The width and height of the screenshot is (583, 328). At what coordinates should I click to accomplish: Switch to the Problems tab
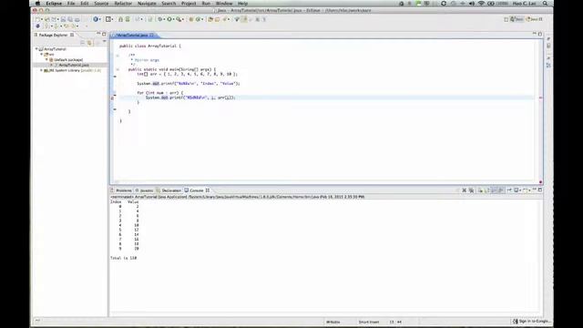(121, 190)
